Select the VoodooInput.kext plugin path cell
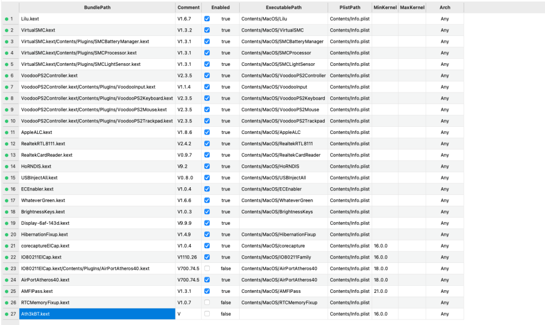The width and height of the screenshot is (545, 325). 98,87
